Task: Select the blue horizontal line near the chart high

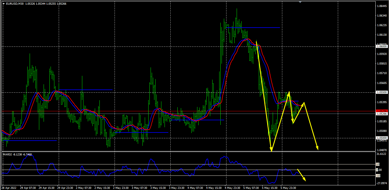Action: pos(253,28)
